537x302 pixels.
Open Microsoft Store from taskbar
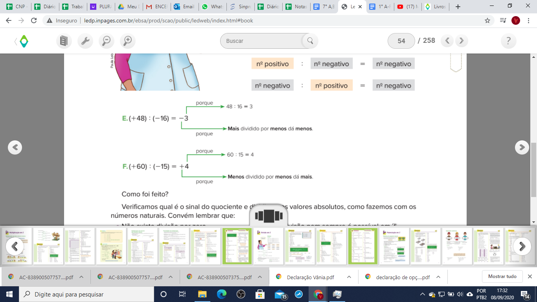[x=260, y=294]
